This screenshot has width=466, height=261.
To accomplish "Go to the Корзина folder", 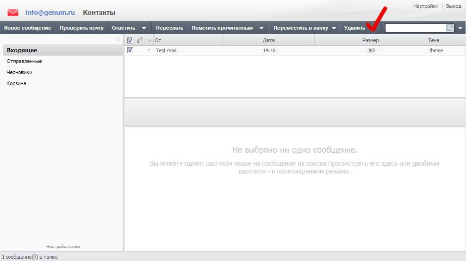I will coord(16,83).
